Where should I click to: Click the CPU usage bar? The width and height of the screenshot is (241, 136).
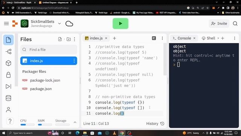pyautogui.click(x=27, y=125)
